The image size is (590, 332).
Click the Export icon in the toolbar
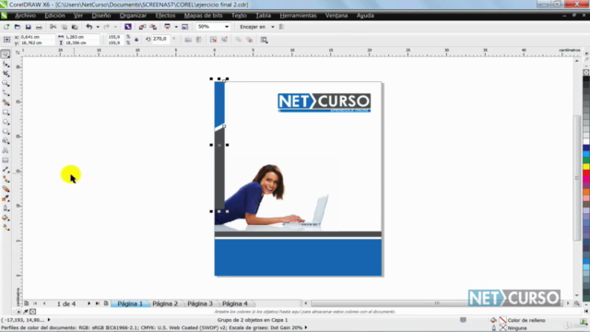coord(153,27)
